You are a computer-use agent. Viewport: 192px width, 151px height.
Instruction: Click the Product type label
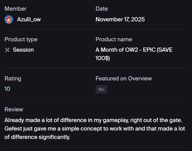point(21,39)
